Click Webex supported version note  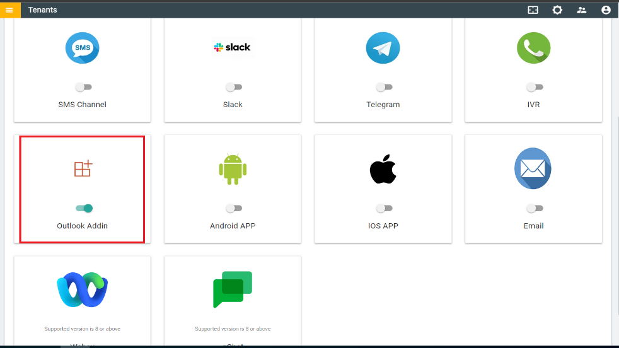(x=82, y=328)
